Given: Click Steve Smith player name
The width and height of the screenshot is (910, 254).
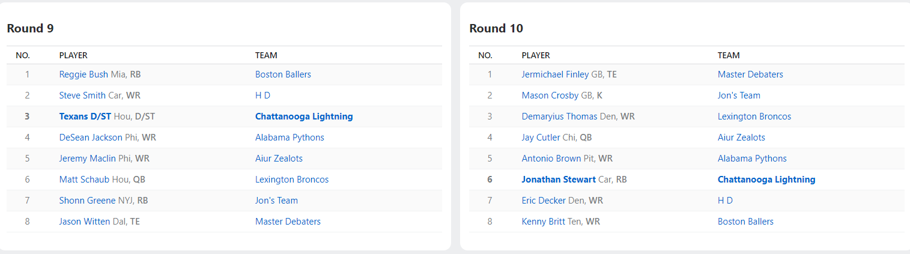Looking at the screenshot, I should (x=82, y=95).
